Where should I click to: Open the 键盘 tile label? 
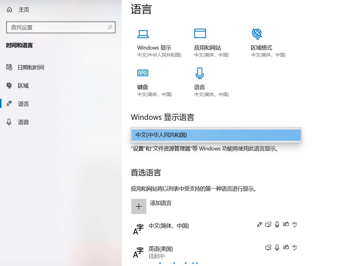[x=143, y=87]
